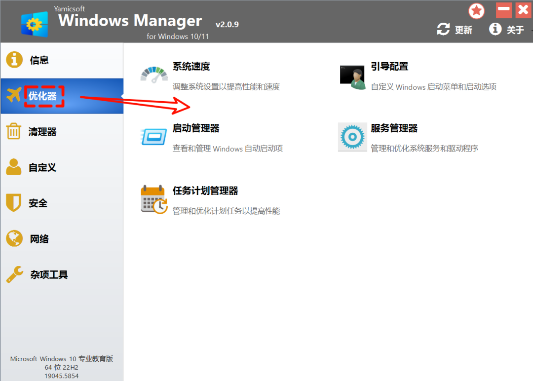Click the 引导配置 boot user icon
Image resolution: width=533 pixels, height=381 pixels.
pyautogui.click(x=352, y=77)
